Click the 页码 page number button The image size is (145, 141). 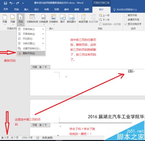21,19
